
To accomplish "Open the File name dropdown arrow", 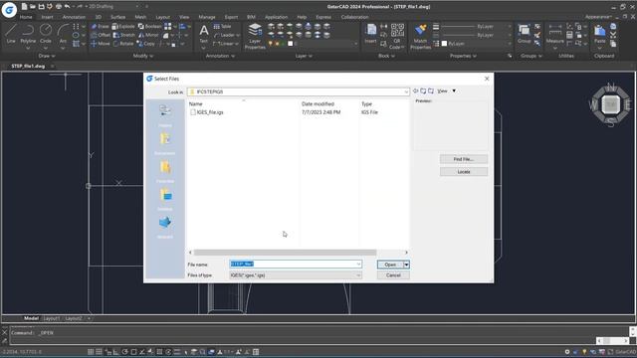I will pyautogui.click(x=358, y=265).
